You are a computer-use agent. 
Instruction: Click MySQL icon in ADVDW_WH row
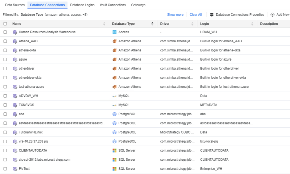pos(114,96)
